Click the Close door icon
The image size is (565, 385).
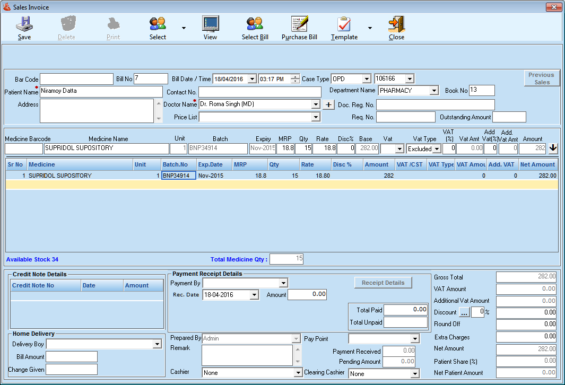point(396,24)
